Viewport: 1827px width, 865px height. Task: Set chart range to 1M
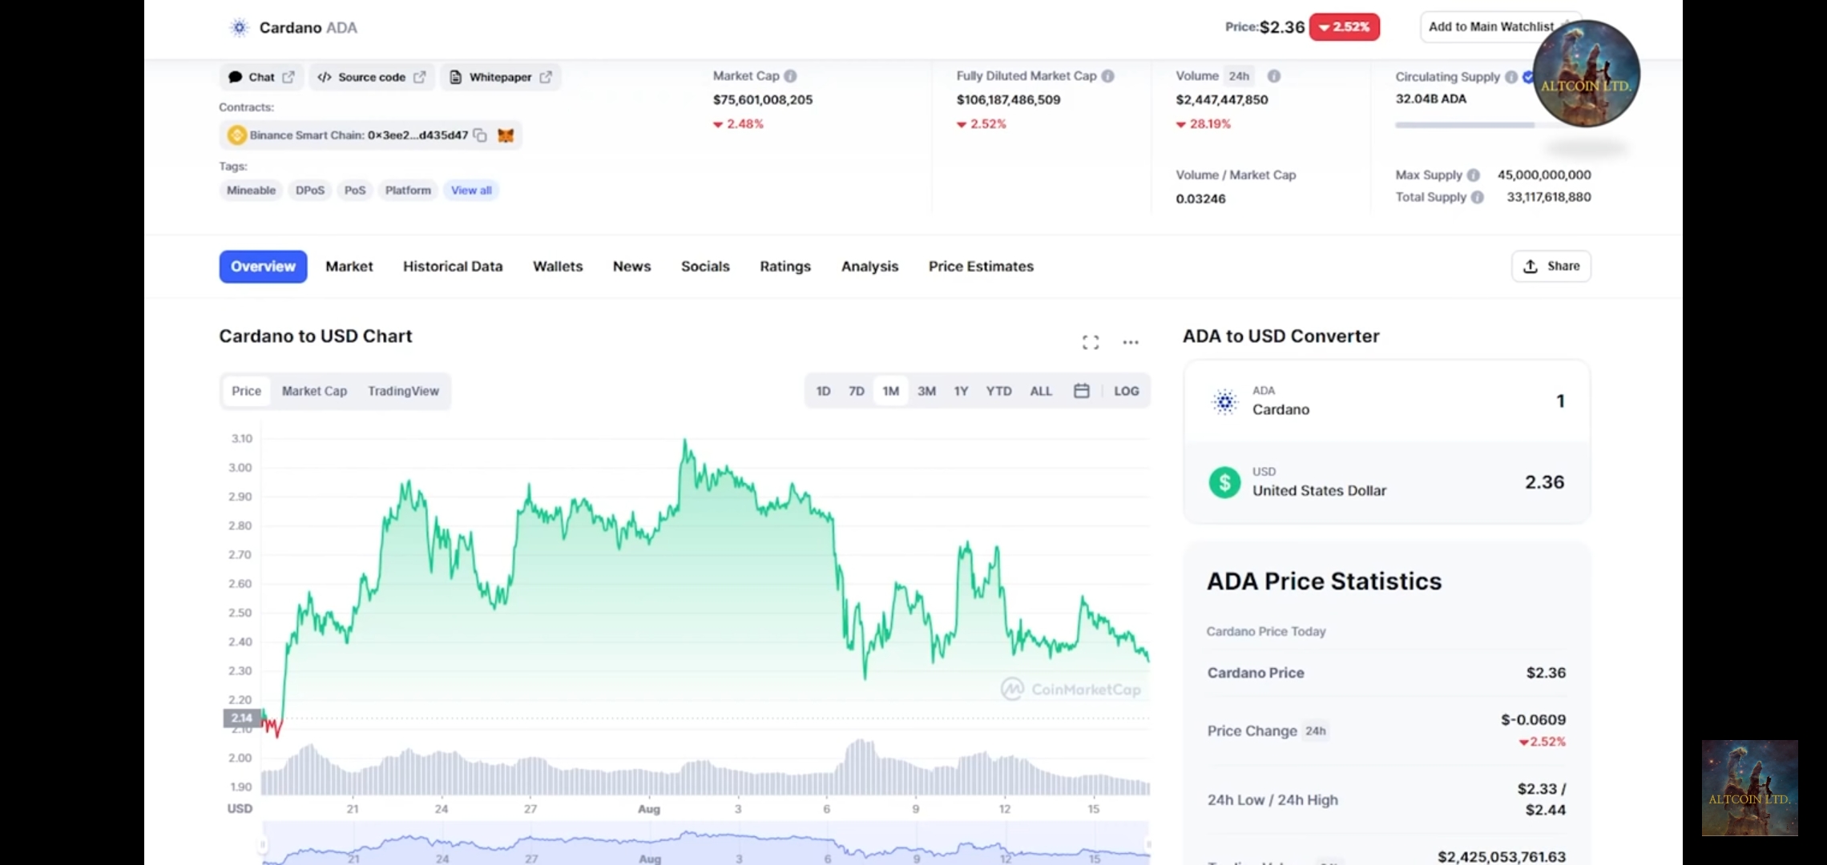tap(890, 392)
